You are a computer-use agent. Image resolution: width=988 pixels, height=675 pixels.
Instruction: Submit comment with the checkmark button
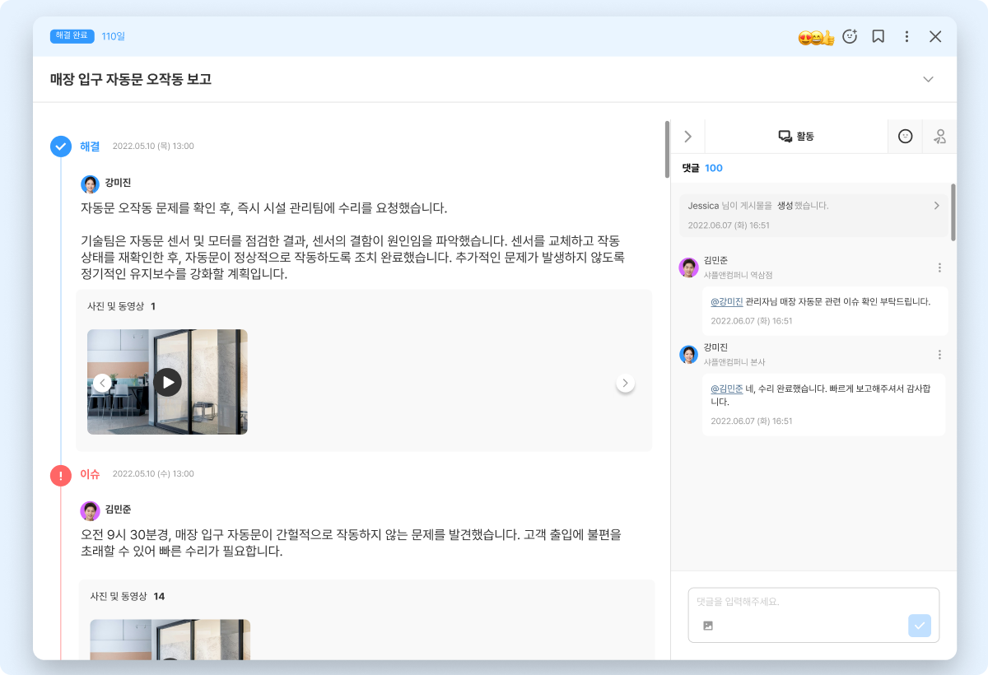(920, 626)
